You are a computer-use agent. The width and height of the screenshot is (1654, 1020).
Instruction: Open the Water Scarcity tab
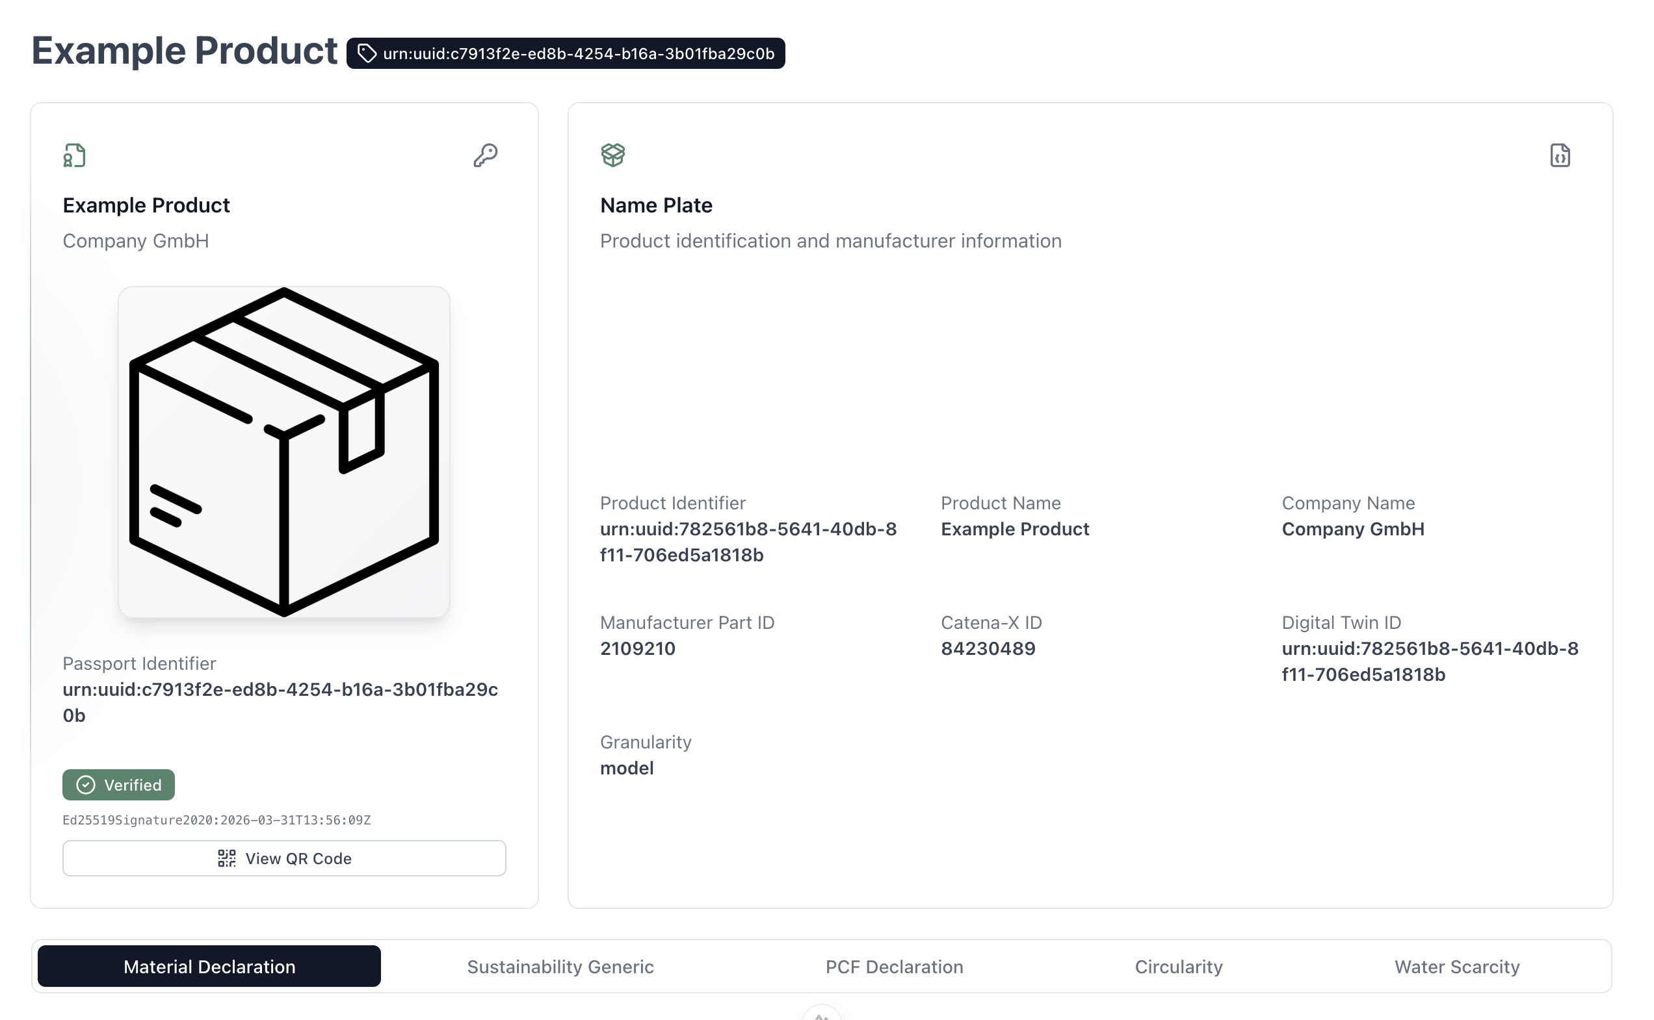tap(1456, 966)
